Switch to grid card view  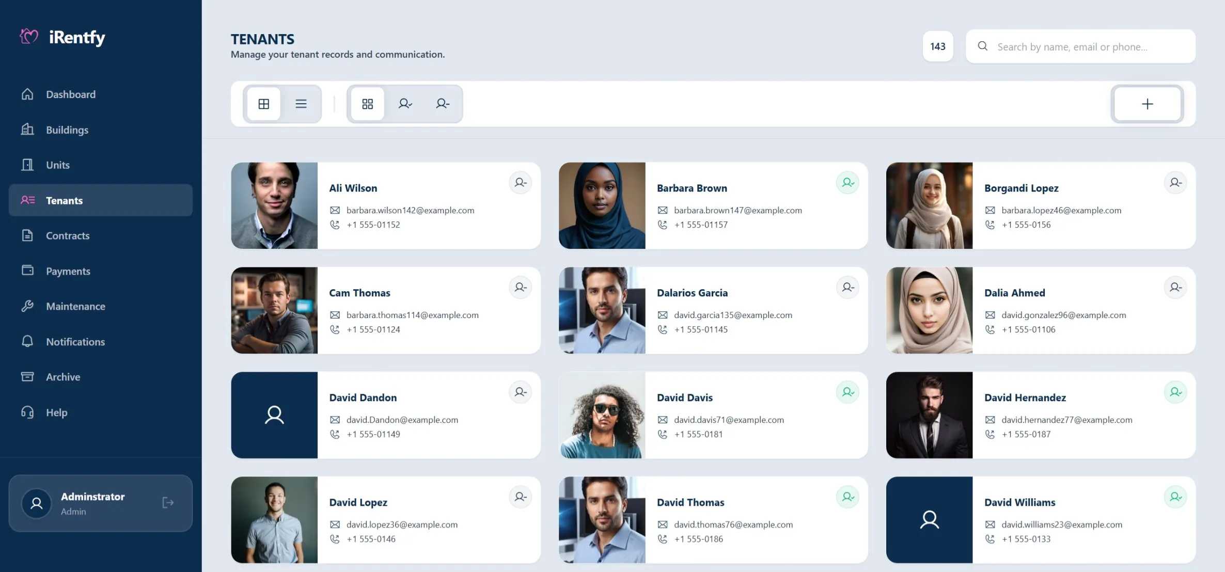coord(264,104)
